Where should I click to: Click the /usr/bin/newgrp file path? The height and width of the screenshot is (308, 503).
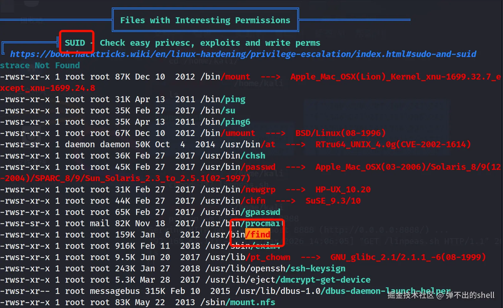tap(238, 190)
